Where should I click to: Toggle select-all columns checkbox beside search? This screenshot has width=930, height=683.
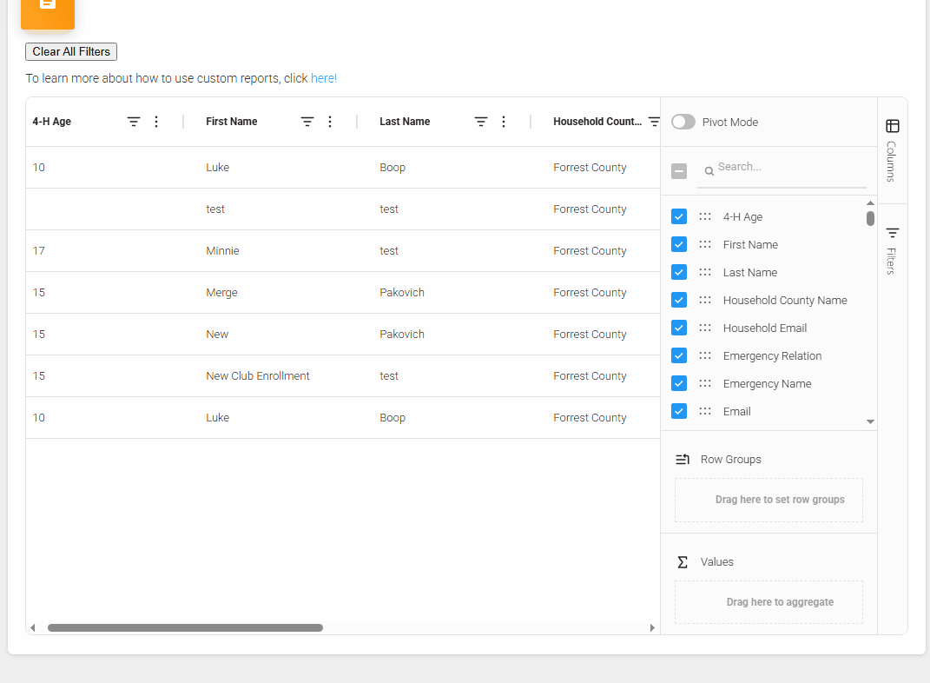(x=679, y=171)
